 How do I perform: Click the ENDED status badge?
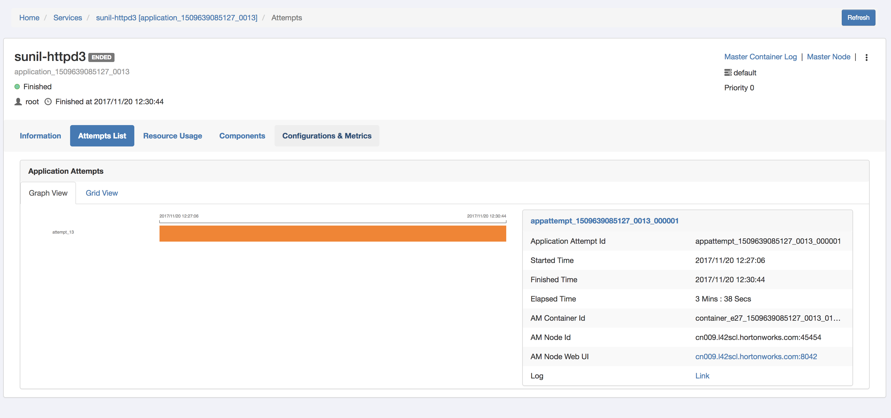click(x=101, y=57)
